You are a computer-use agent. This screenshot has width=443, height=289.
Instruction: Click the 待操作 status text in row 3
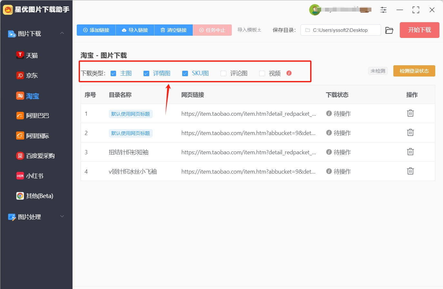pos(342,152)
